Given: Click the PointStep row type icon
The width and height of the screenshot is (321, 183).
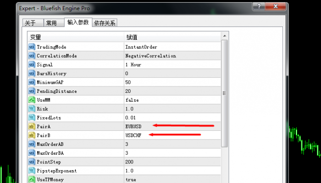Looking at the screenshot, I should click(32, 162).
